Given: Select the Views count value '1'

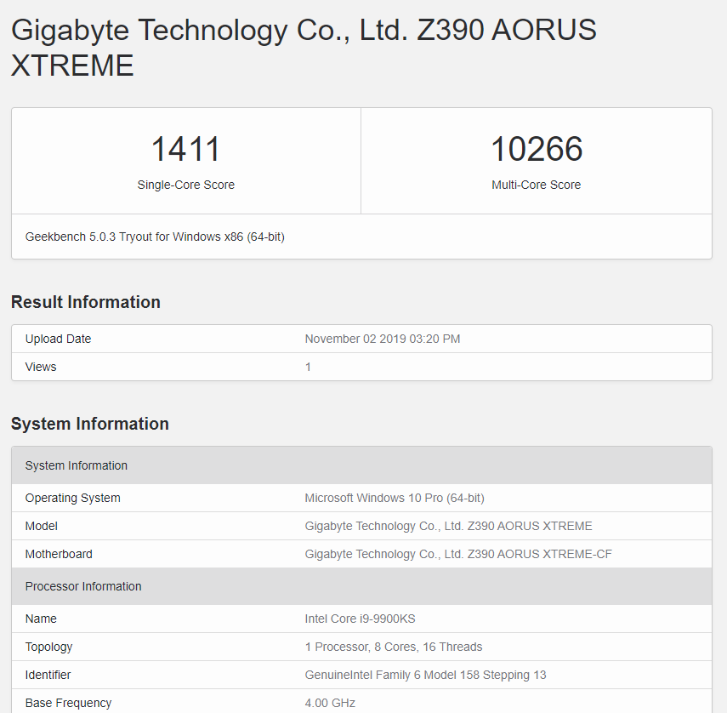Looking at the screenshot, I should 308,367.
